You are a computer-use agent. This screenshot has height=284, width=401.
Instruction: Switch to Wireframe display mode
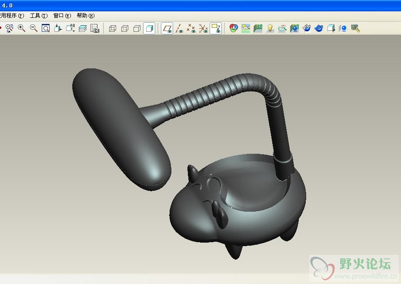(113, 28)
